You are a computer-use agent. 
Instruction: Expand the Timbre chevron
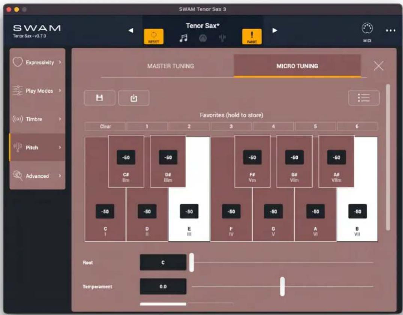pyautogui.click(x=60, y=119)
